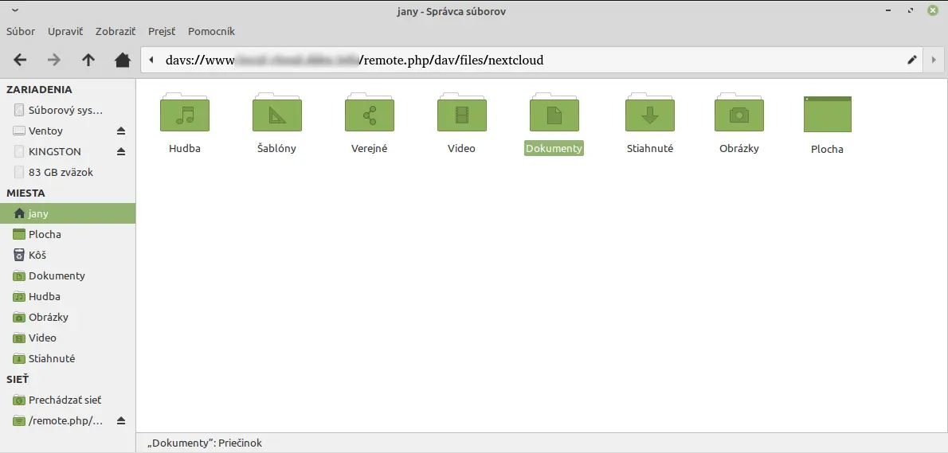Viewport: 948px width, 453px height.
Task: Click the davs:// location address field
Action: 532,60
